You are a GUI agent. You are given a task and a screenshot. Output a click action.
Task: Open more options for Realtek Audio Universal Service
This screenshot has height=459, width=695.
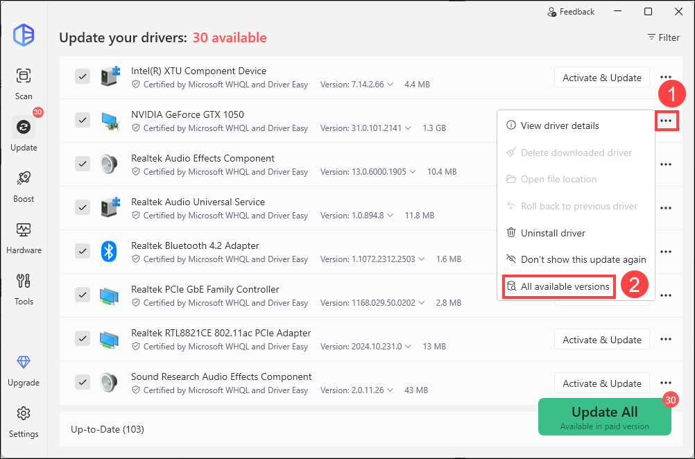pyautogui.click(x=666, y=208)
